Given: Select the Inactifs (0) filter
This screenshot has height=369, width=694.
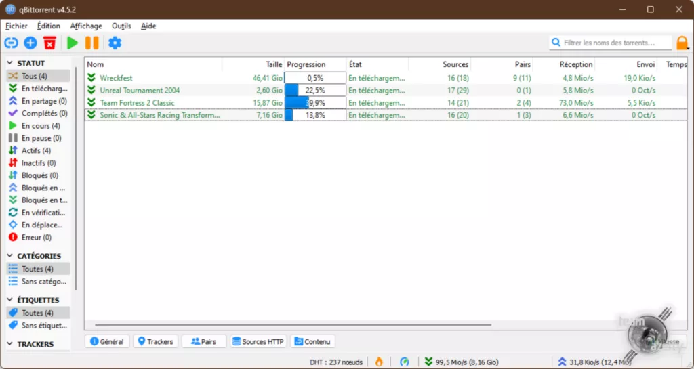Looking at the screenshot, I should (38, 162).
